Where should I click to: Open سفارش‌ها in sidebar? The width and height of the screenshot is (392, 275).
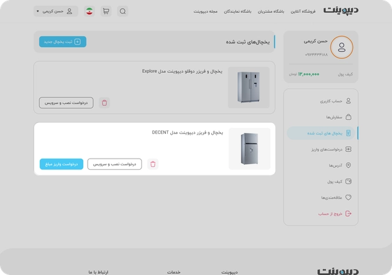click(x=321, y=117)
